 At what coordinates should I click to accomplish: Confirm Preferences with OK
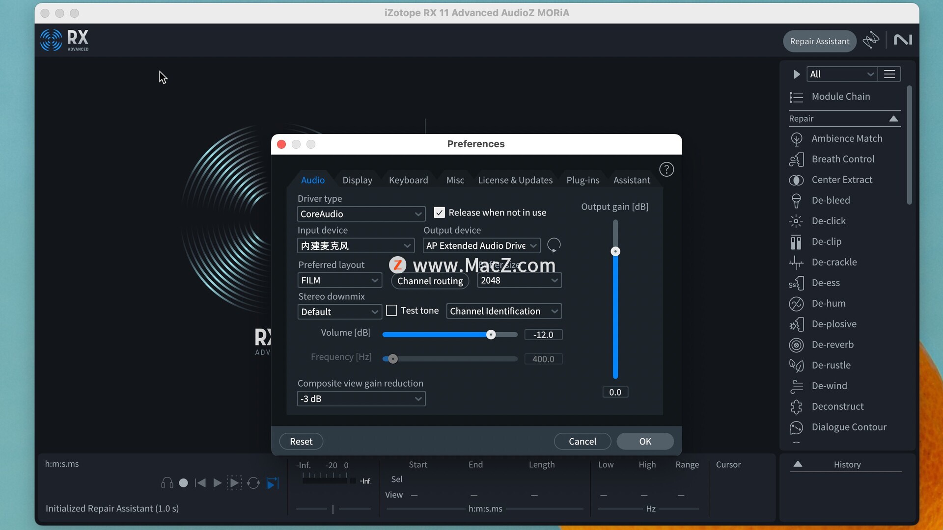(x=645, y=441)
